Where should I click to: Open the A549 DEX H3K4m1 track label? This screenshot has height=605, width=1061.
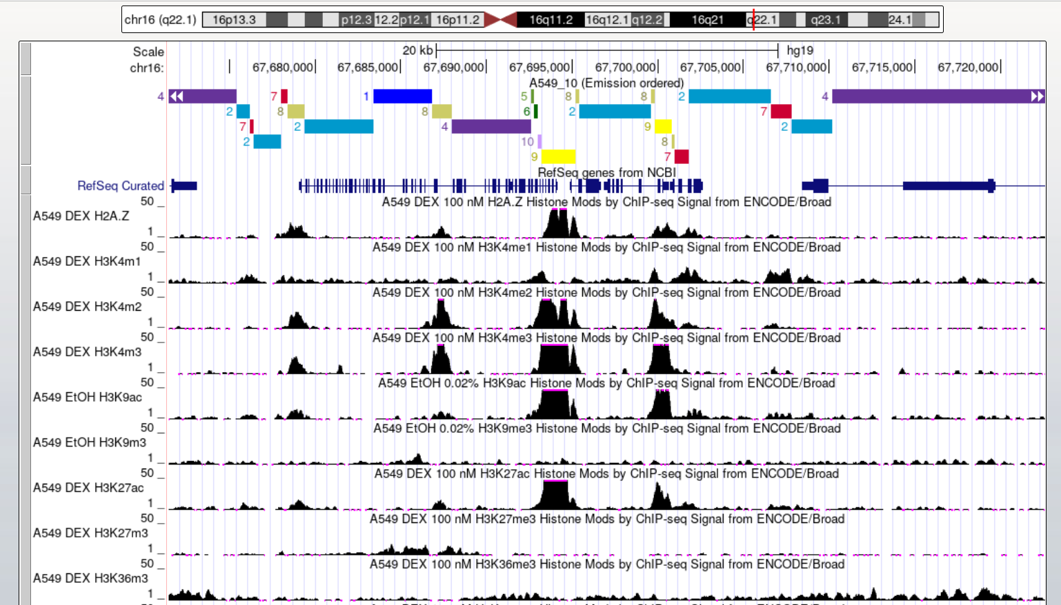[x=87, y=262]
